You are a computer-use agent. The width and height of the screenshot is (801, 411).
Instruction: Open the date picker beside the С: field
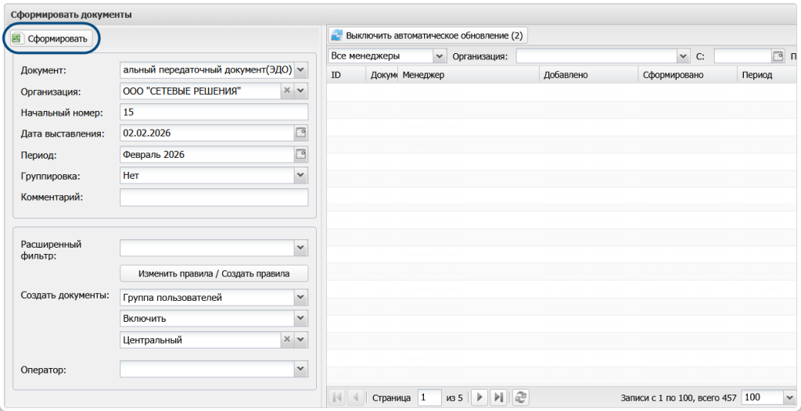point(778,56)
